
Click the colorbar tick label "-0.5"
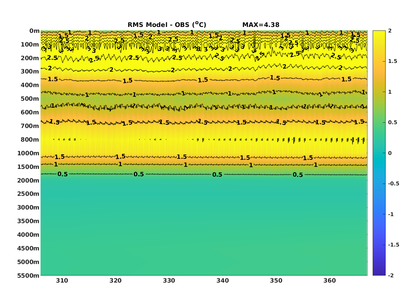pyautogui.click(x=394, y=184)
